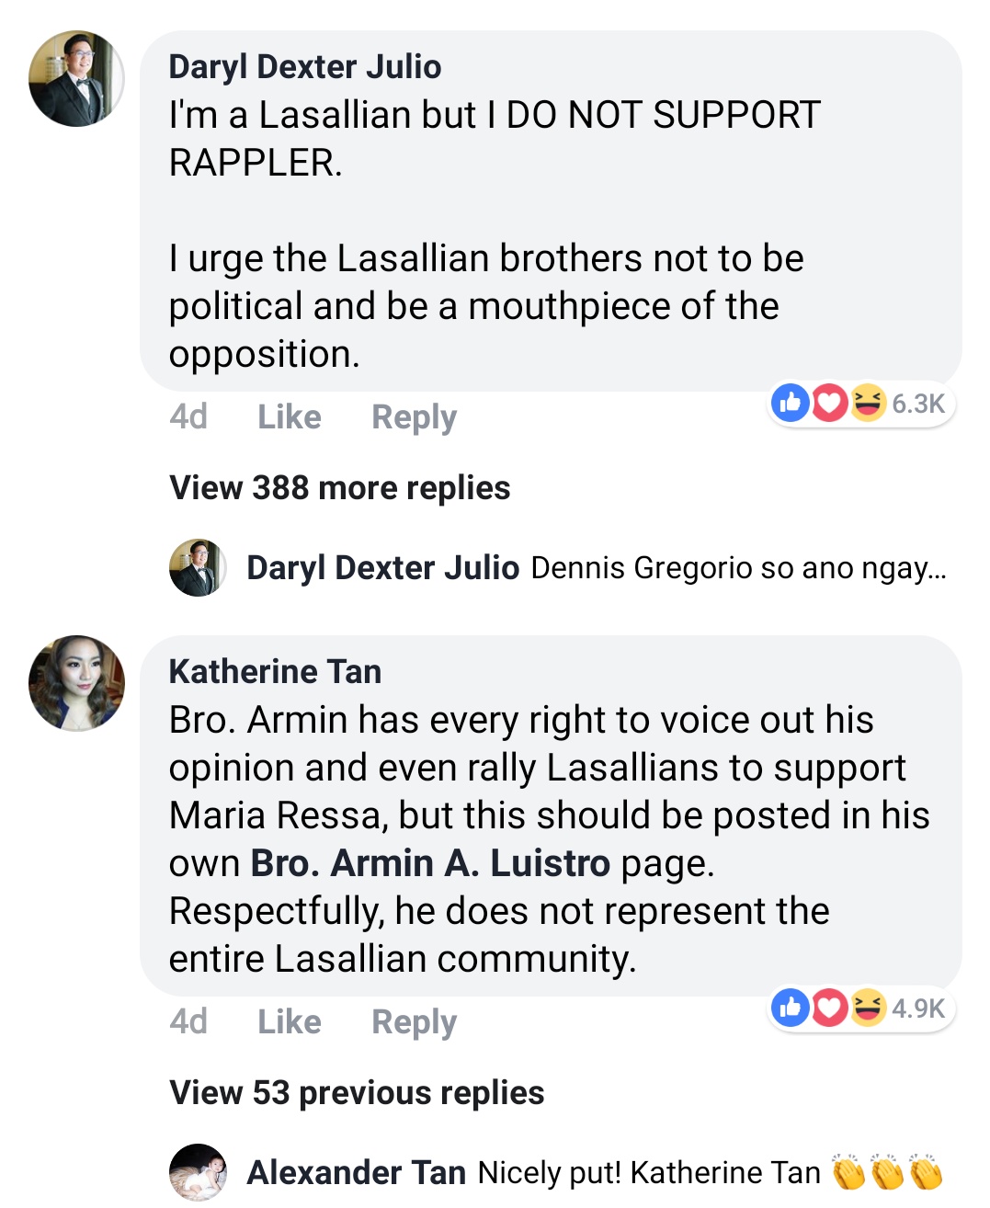This screenshot has width=990, height=1208.
Task: Click thumbs-up reaction icon on Daryl's comment
Action: pyautogui.click(x=790, y=403)
